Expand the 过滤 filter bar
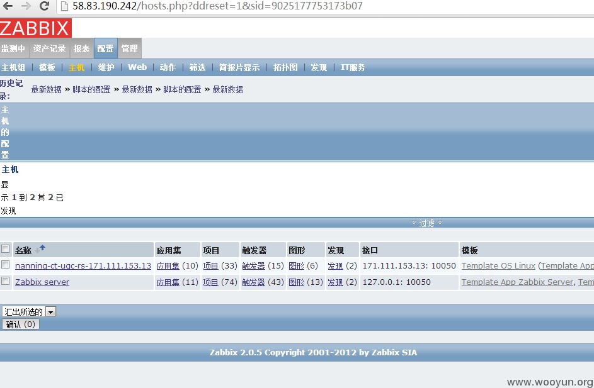The height and width of the screenshot is (388, 594). [427, 223]
